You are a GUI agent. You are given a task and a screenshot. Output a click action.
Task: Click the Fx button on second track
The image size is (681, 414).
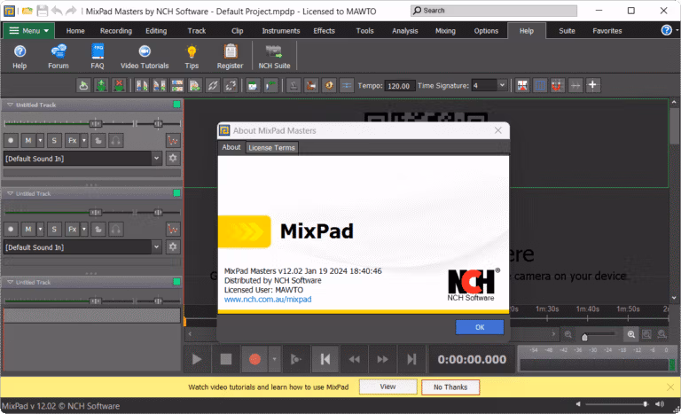72,229
